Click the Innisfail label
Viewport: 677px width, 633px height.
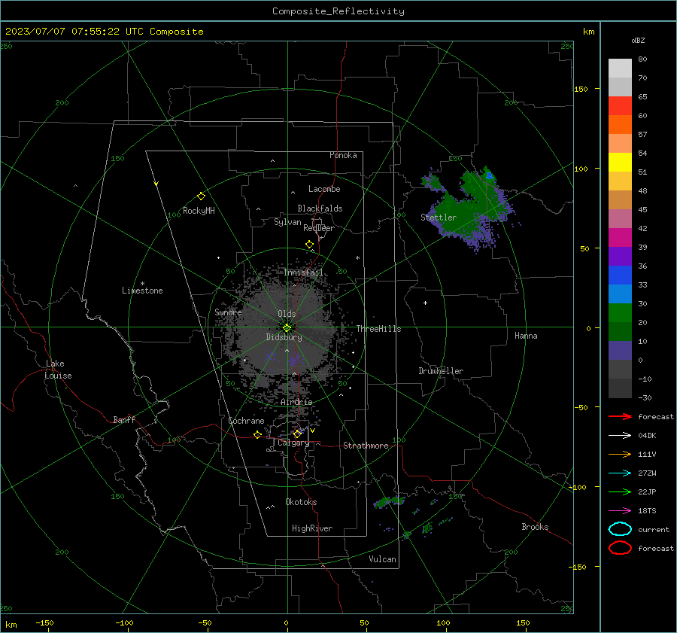point(303,272)
